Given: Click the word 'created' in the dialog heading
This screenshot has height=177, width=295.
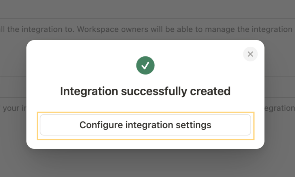Looking at the screenshot, I should (210, 91).
